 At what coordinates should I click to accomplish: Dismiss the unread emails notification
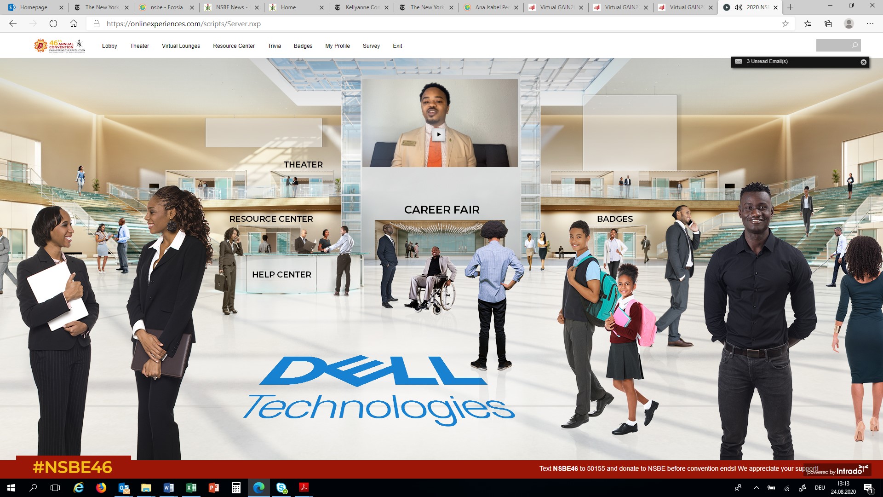point(863,62)
